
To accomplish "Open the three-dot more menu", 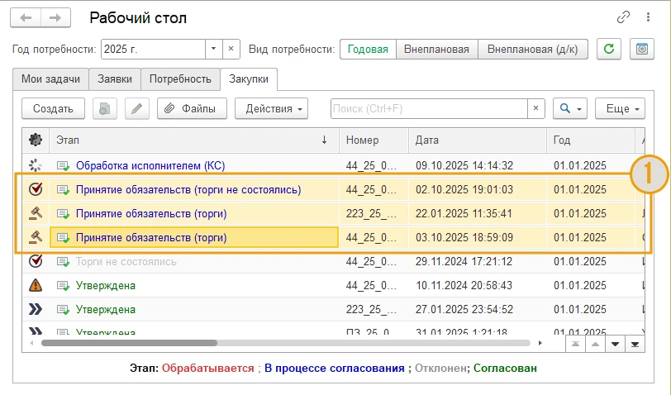I will (x=649, y=17).
